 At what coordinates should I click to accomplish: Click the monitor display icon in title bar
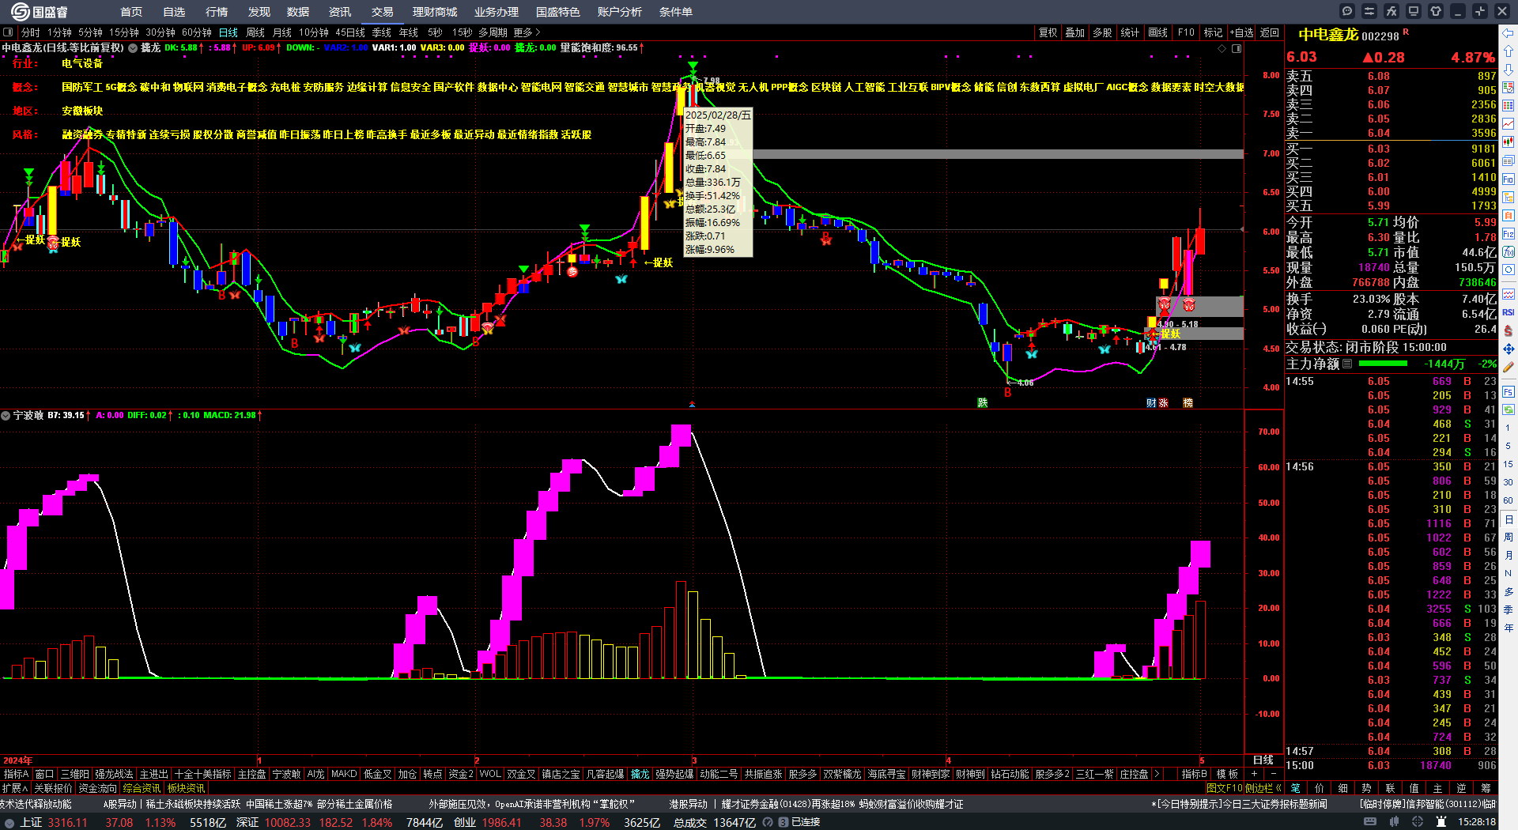(x=1414, y=11)
